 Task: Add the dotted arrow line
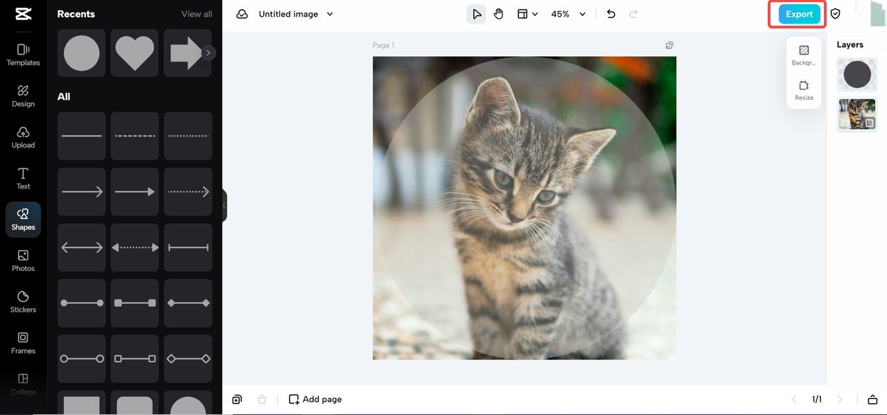(188, 192)
